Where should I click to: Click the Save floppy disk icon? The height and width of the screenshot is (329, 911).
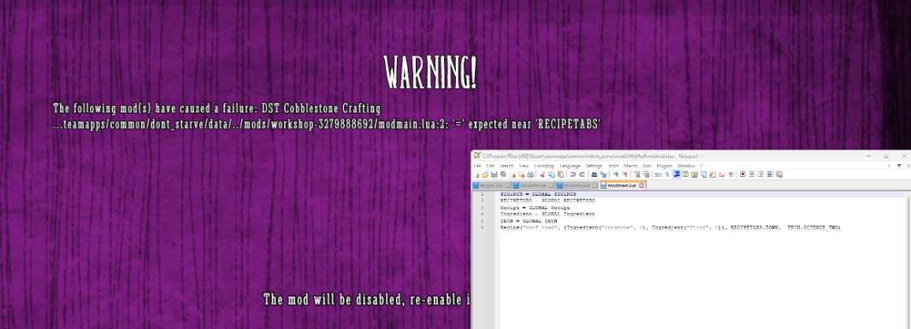(494, 174)
